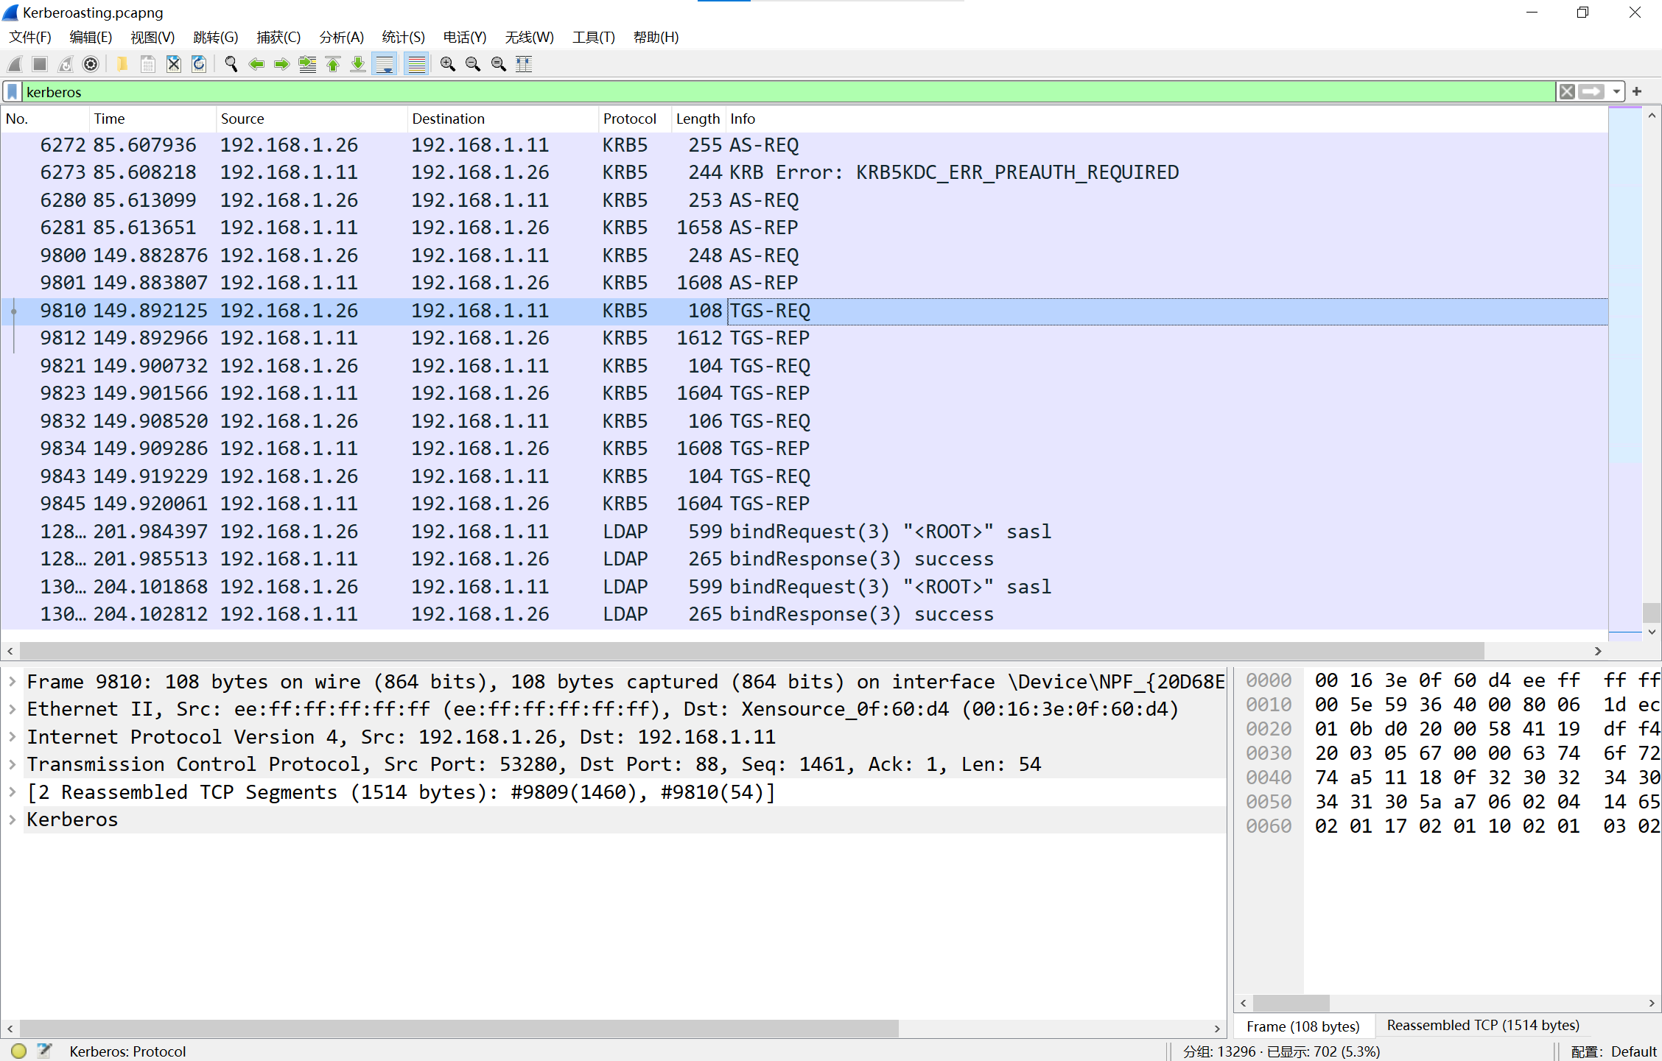Click the Stop capture square icon
Screen dimensions: 1662x1061
(41, 64)
